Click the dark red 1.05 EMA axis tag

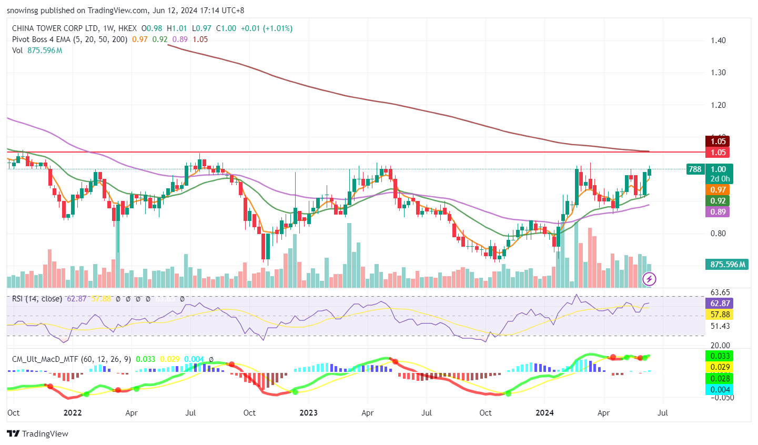718,141
